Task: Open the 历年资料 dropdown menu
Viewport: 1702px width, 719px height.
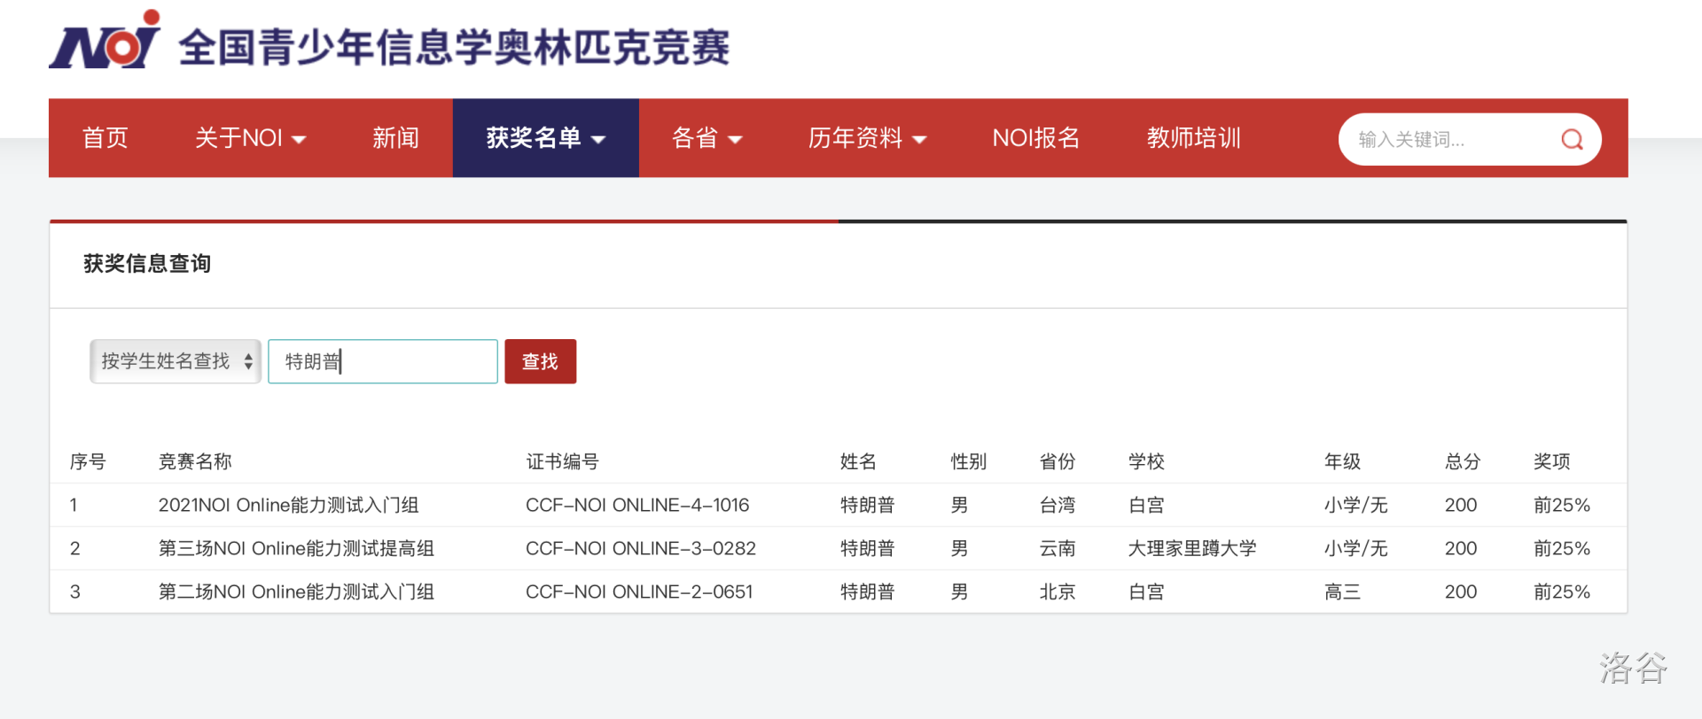Action: (867, 138)
